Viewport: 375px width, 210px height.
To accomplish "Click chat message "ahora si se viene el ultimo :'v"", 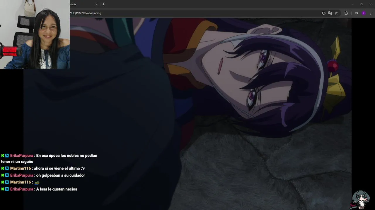I will point(59,168).
